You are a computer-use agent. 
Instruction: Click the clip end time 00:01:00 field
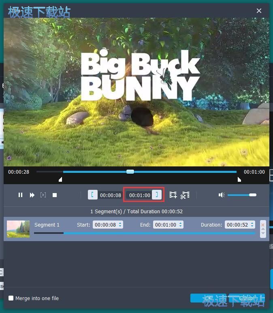pyautogui.click(x=139, y=195)
